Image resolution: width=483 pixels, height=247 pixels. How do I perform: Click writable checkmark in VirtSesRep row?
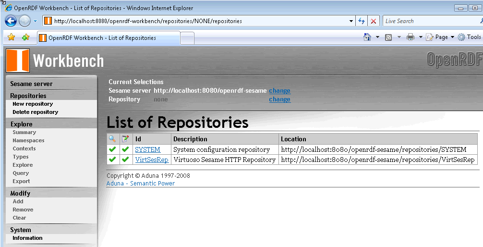pos(125,160)
